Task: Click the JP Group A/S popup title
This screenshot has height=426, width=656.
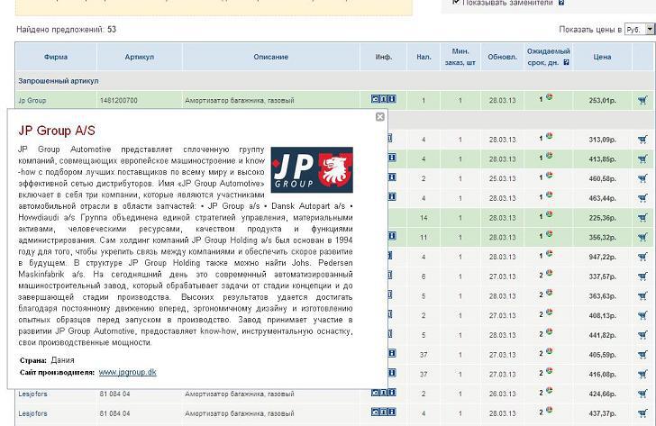Action: (x=57, y=131)
